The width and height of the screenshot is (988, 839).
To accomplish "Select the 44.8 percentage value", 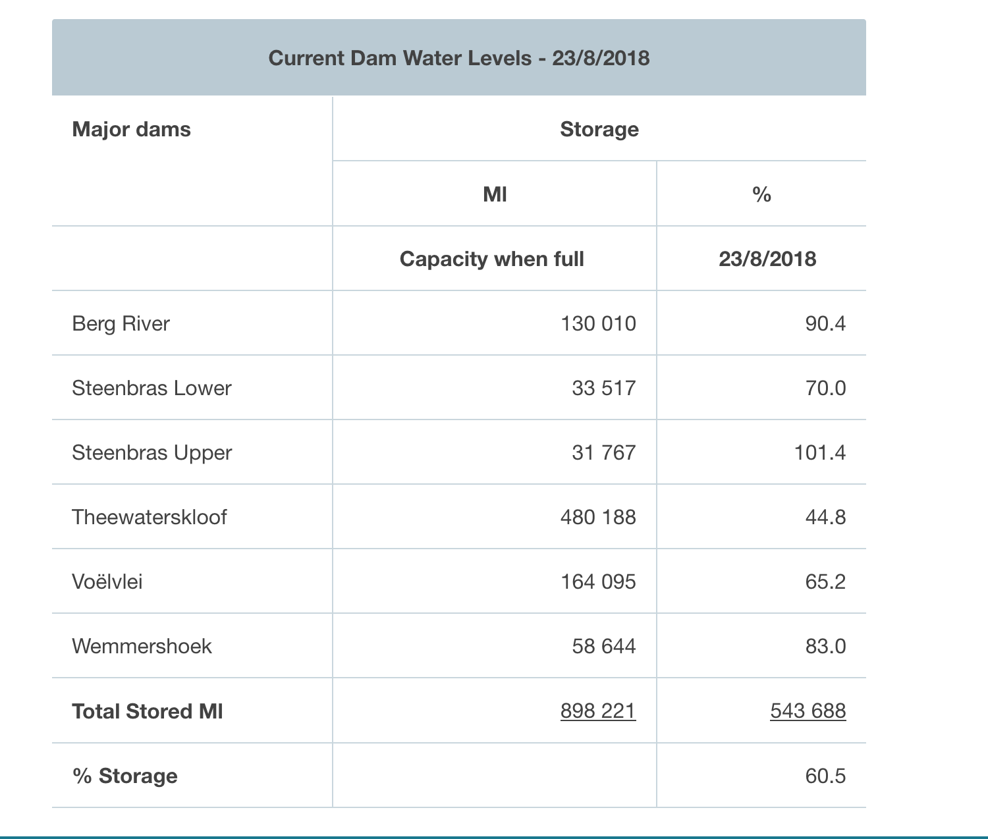I will click(x=825, y=517).
